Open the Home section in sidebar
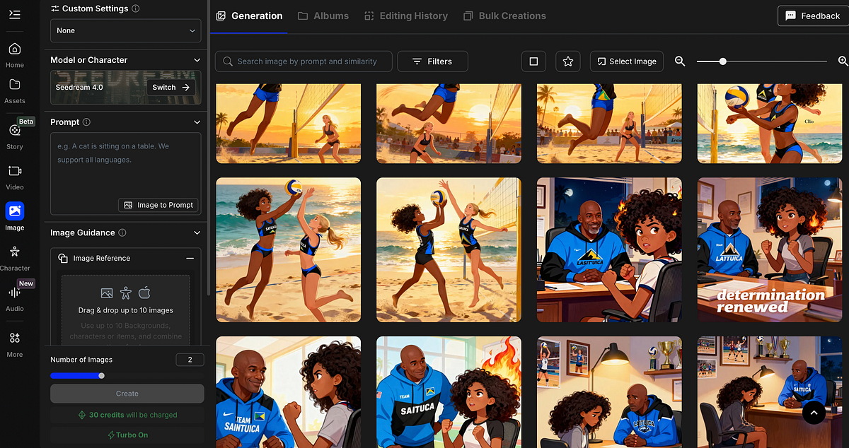Screen dimensions: 849x448 14,54
